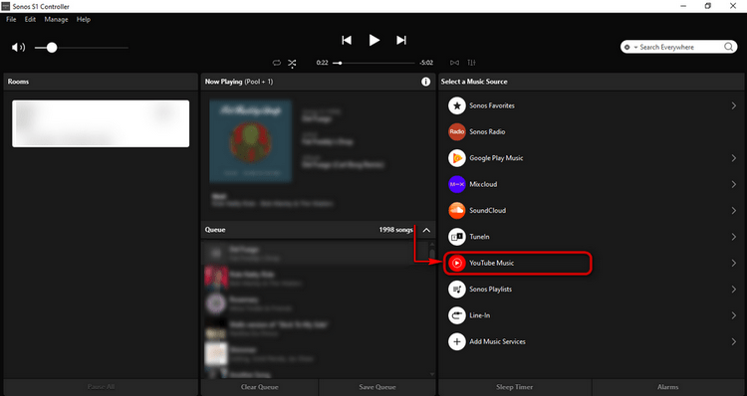Toggle shuffle mode

pyautogui.click(x=292, y=63)
